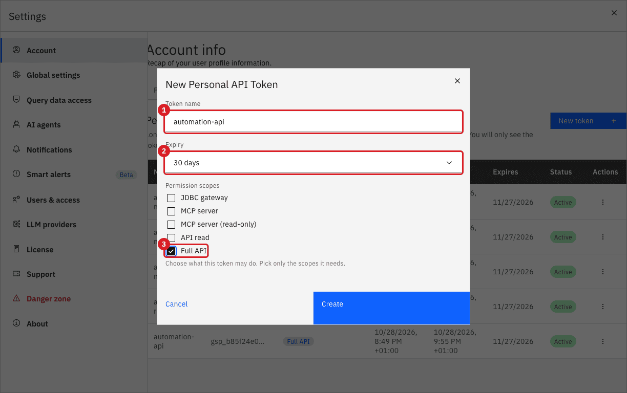Click the Users & access people icon
The height and width of the screenshot is (393, 627).
[16, 200]
